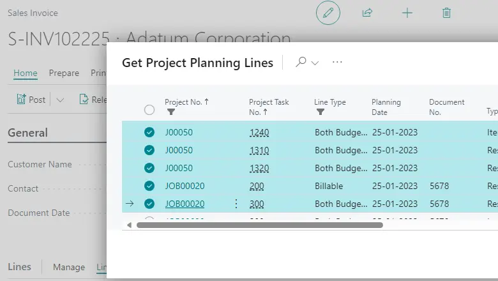Open the JOB00020 project link
Screen dimensions: 498x281
pos(185,204)
